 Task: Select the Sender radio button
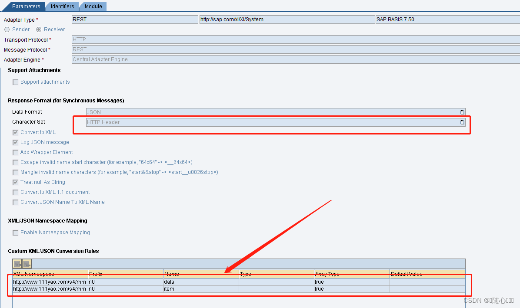click(x=7, y=29)
